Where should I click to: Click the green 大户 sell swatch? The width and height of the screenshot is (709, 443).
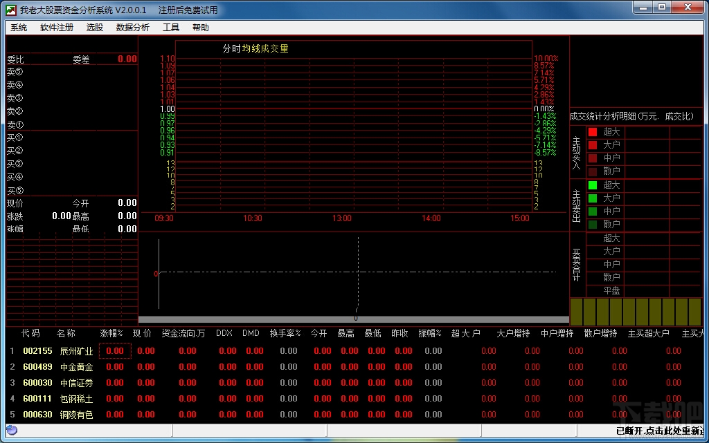coord(593,198)
